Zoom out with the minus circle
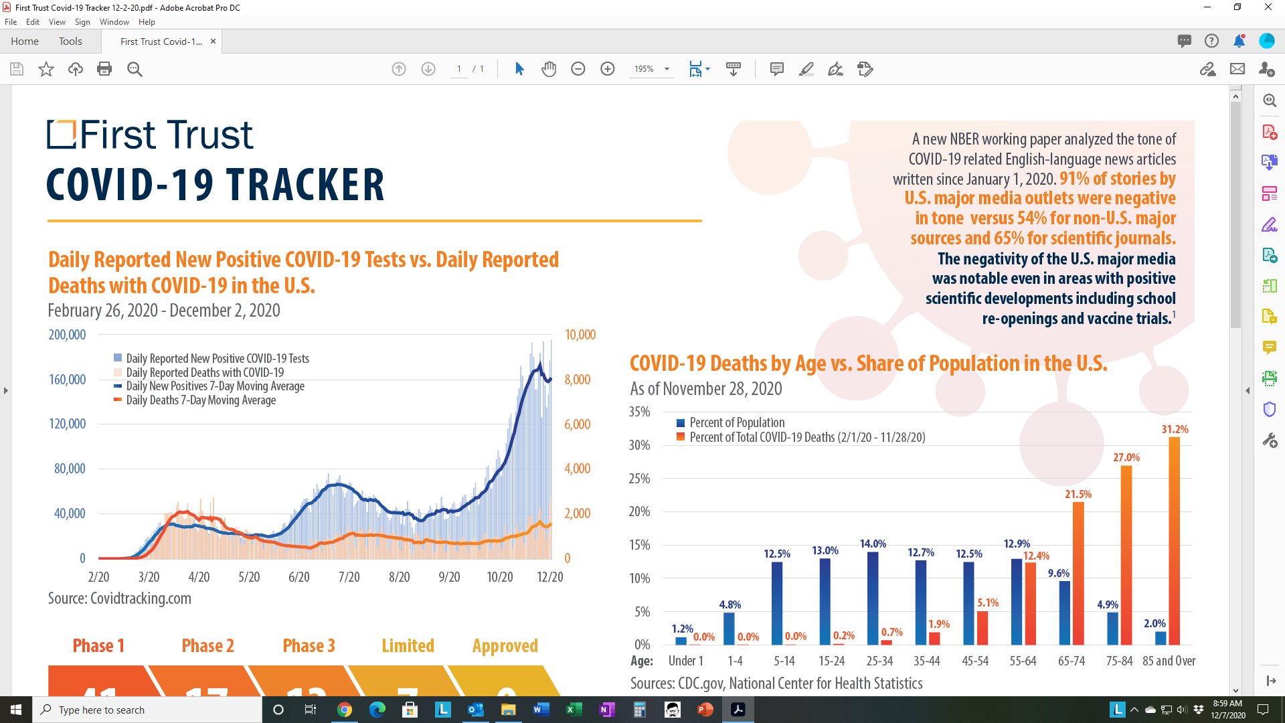 click(x=578, y=69)
